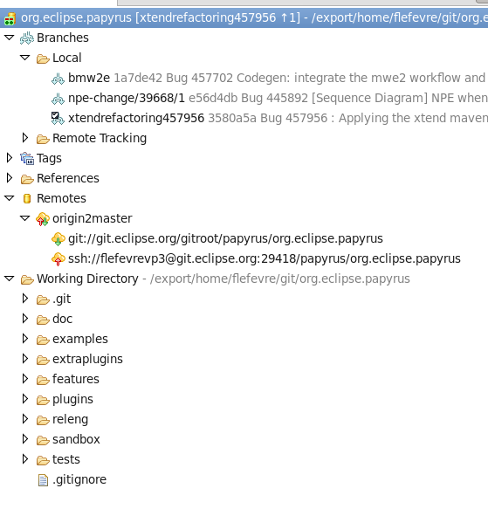This screenshot has width=488, height=516.
Task: Click the repository icon for org.eclipse.papyrus
Action: 10,18
